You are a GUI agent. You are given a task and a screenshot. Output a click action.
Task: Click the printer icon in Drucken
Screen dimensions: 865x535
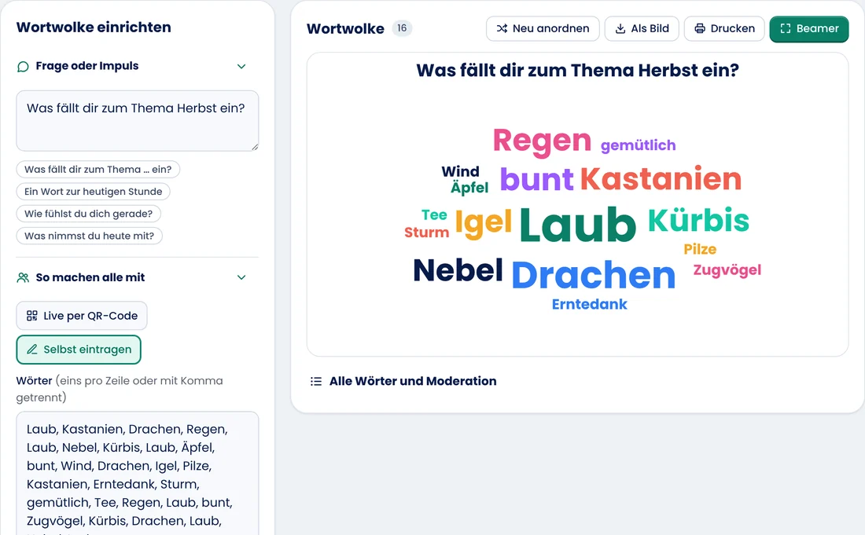(700, 28)
